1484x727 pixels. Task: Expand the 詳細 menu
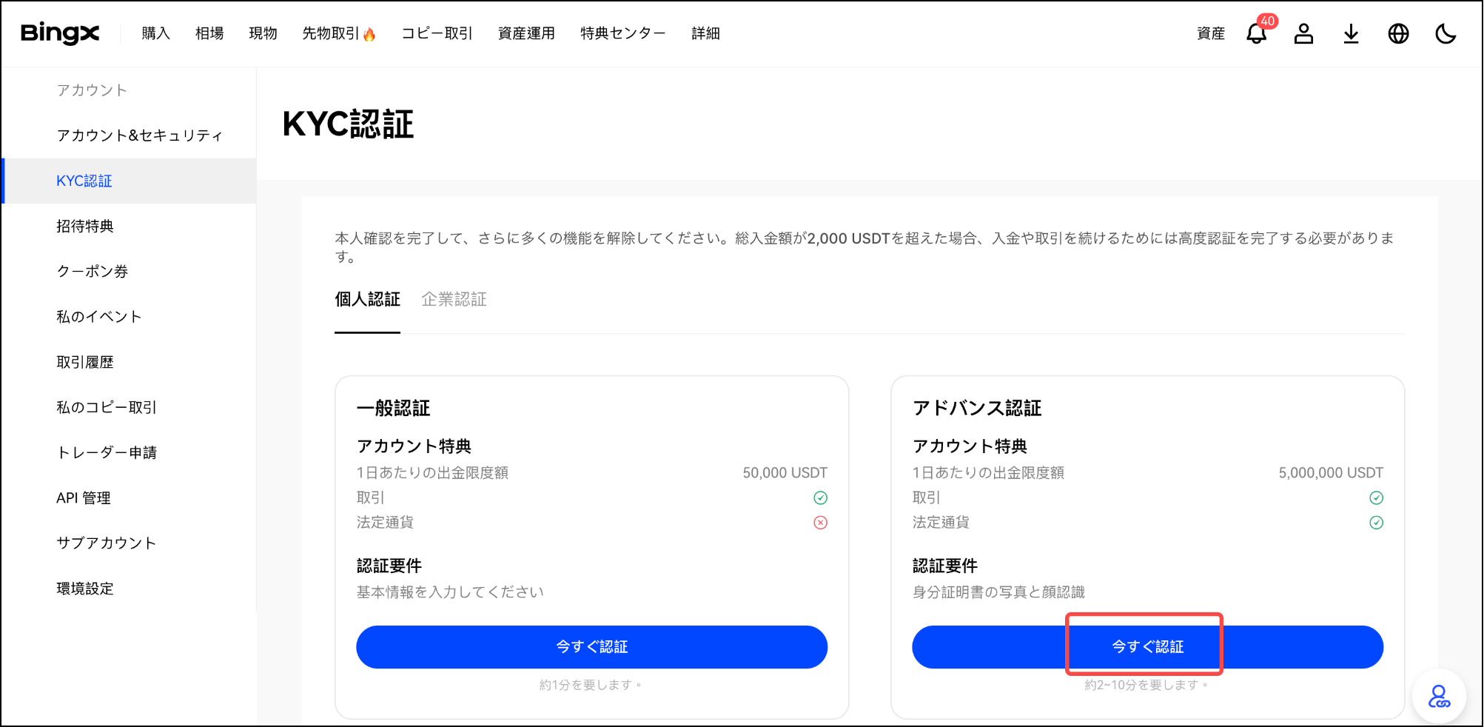tap(705, 33)
